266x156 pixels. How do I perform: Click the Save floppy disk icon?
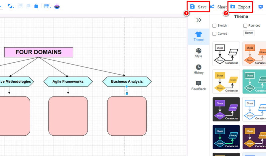pos(192,7)
